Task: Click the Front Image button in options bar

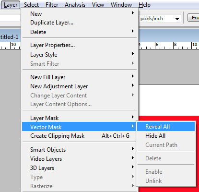Action: click(193, 18)
